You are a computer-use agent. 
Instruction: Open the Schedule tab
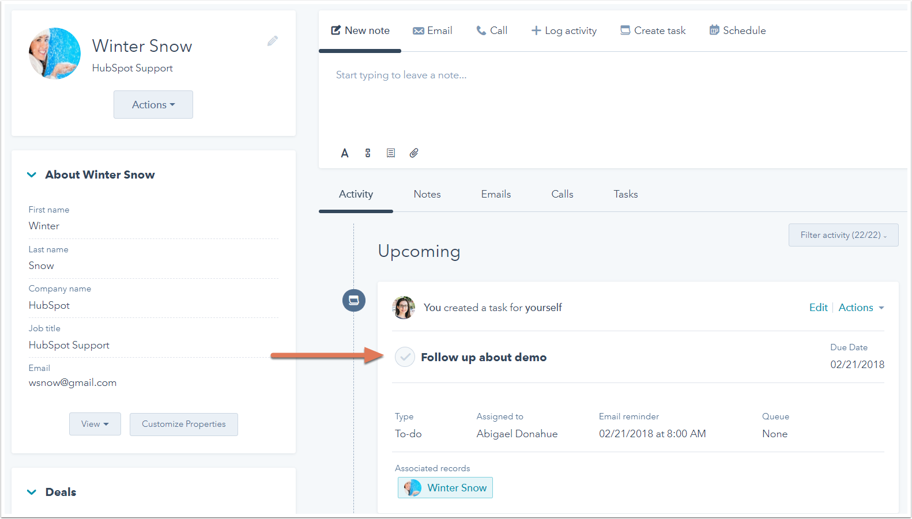tap(738, 31)
